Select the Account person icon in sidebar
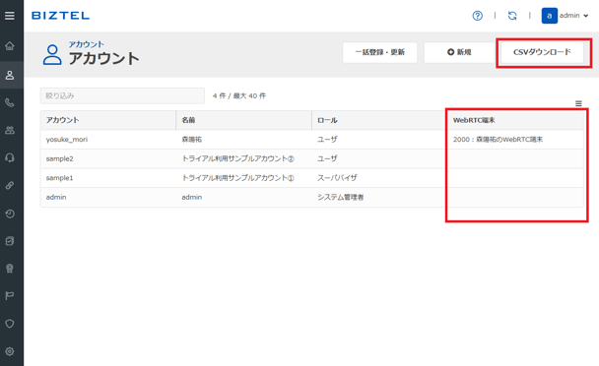 click(x=10, y=75)
